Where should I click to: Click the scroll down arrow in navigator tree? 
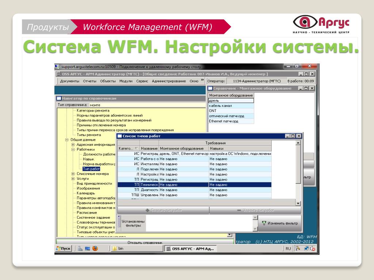click(x=229, y=235)
